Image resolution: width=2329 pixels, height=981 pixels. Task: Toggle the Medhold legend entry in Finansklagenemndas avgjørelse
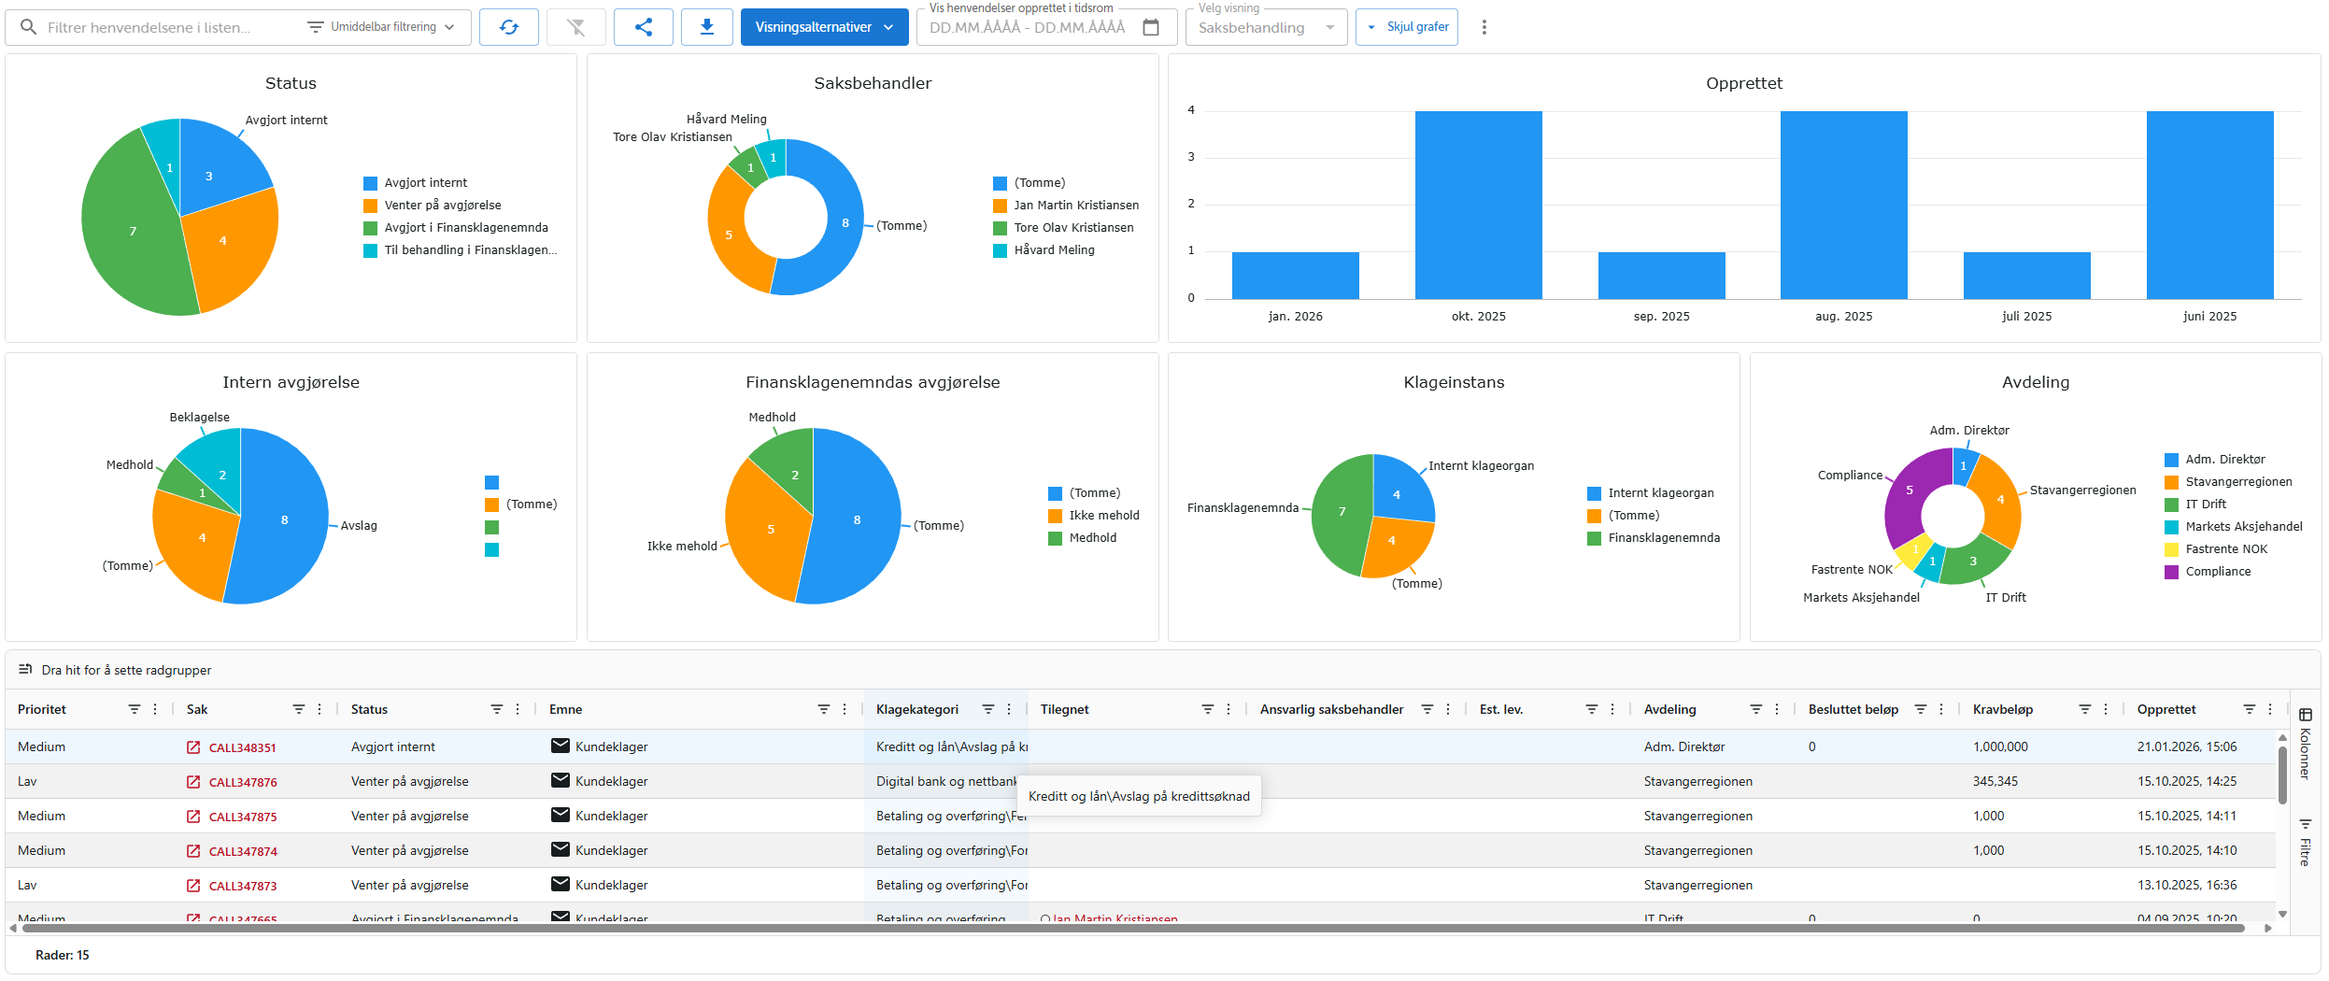pyautogui.click(x=1093, y=537)
